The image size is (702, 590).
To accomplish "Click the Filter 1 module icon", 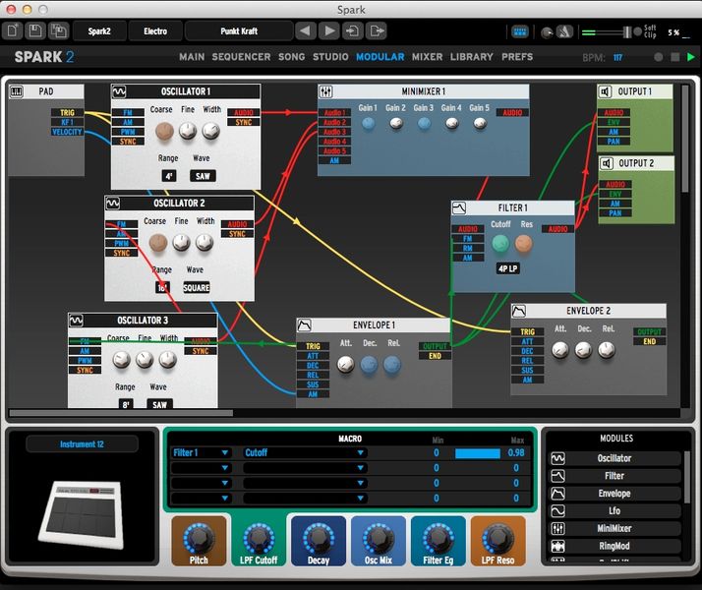I will pos(460,208).
